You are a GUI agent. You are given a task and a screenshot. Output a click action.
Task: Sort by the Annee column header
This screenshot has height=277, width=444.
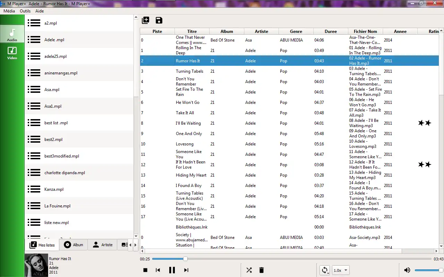(x=400, y=31)
